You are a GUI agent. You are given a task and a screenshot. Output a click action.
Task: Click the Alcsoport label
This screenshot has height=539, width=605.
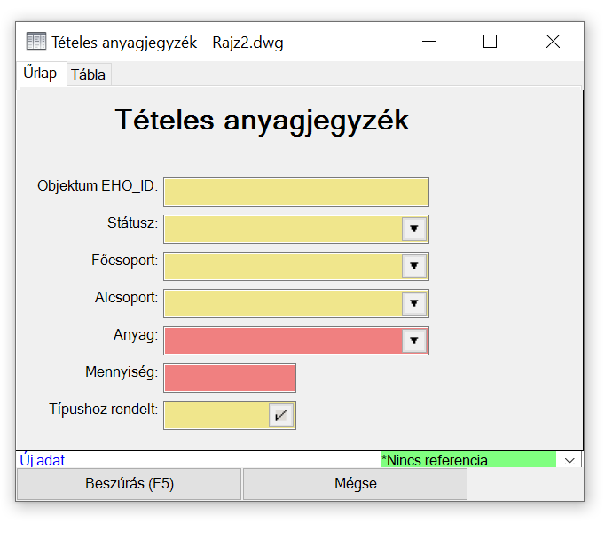click(x=127, y=298)
